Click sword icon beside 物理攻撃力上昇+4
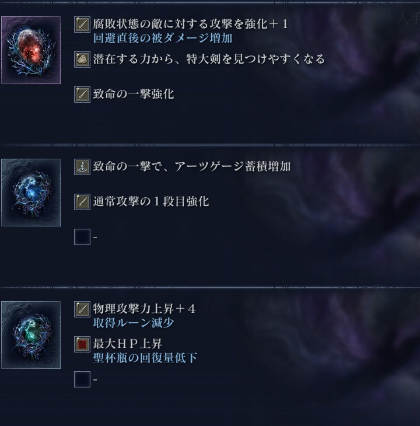The height and width of the screenshot is (426, 420). coord(82,309)
